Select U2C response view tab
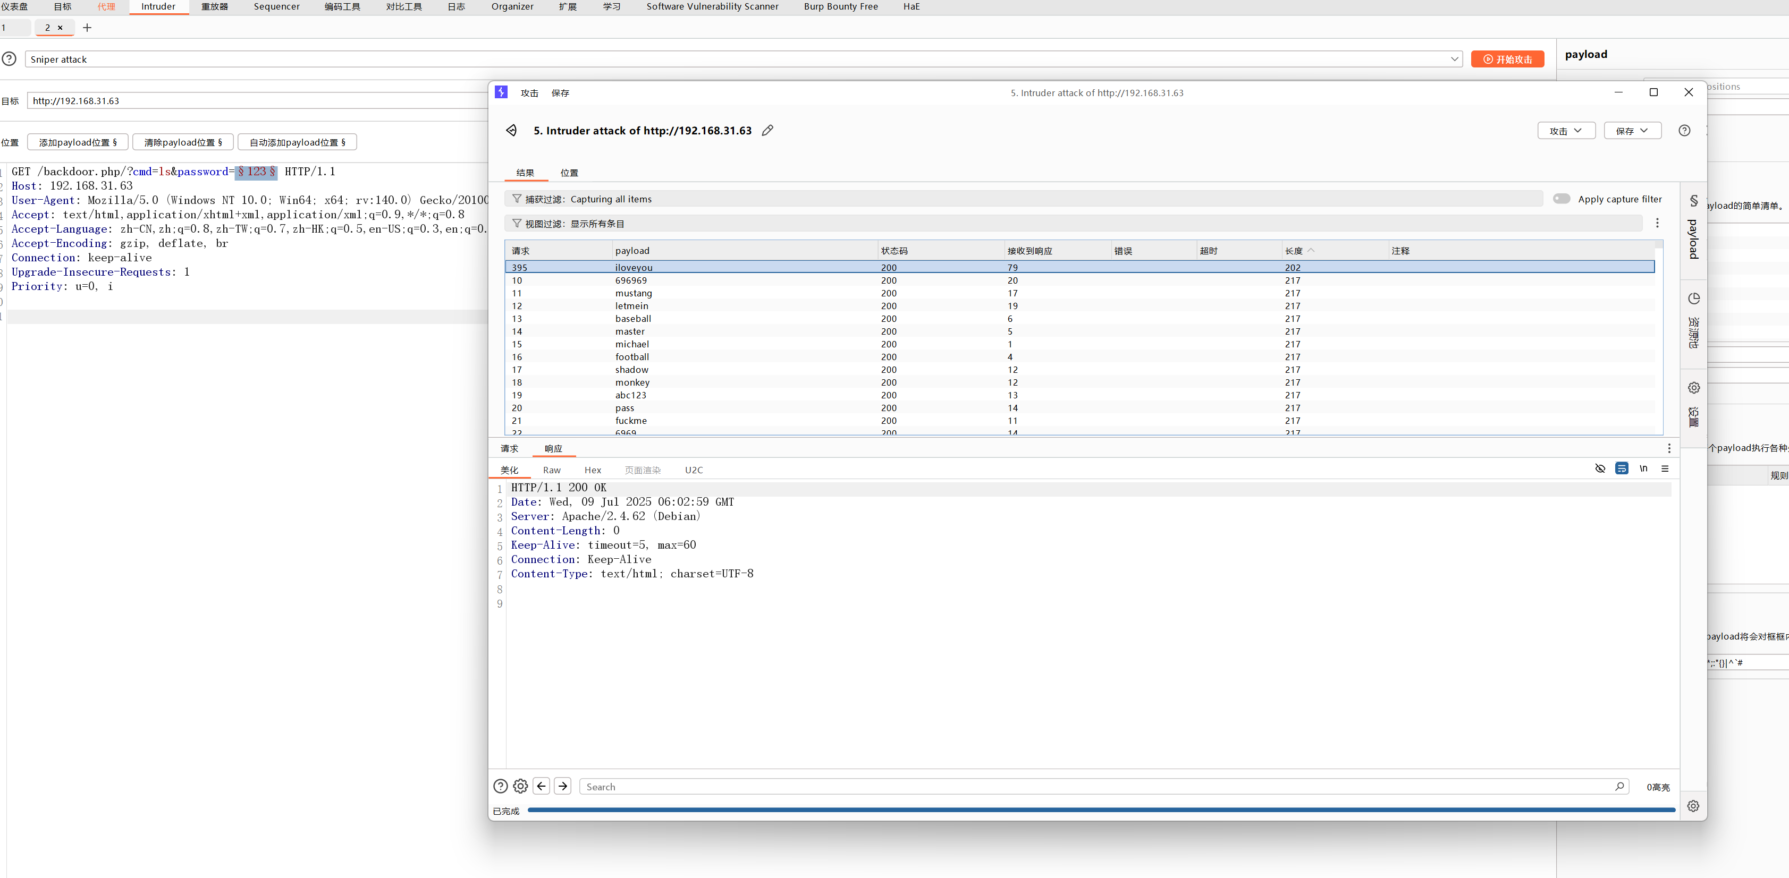This screenshot has height=878, width=1789. tap(694, 470)
